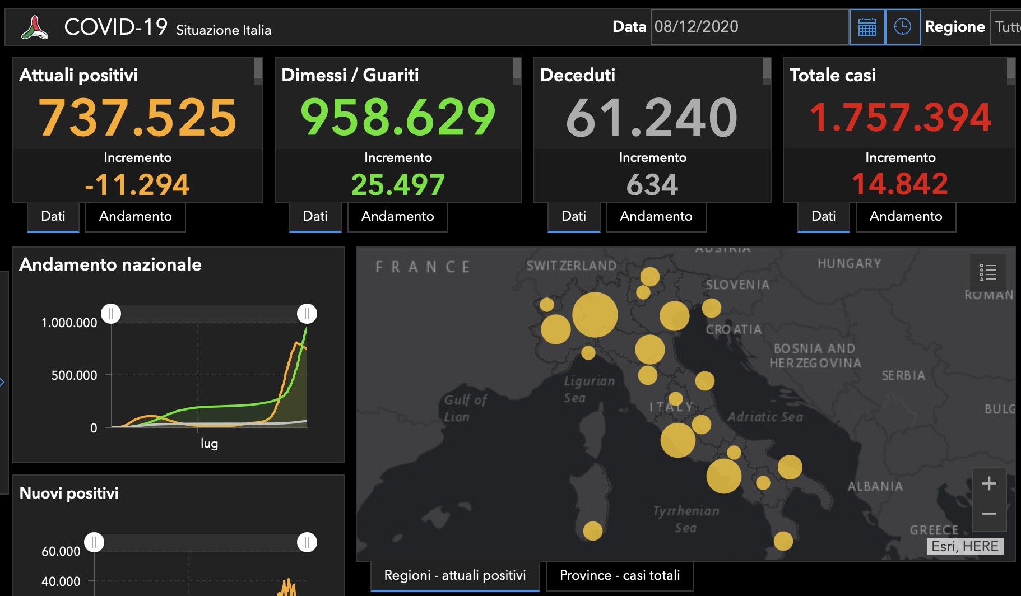
Task: Open the Esri, HERE attribution link
Action: [x=965, y=546]
